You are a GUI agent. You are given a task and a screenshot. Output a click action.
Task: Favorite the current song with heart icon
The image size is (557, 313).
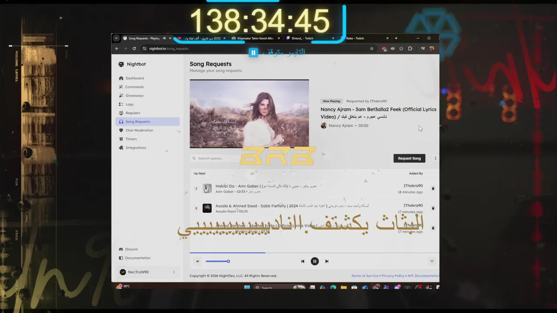click(x=432, y=261)
